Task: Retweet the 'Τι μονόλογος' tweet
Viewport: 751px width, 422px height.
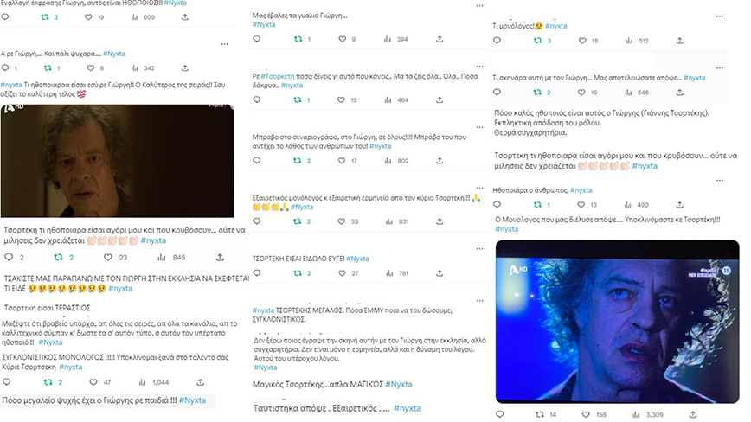Action: [538, 41]
